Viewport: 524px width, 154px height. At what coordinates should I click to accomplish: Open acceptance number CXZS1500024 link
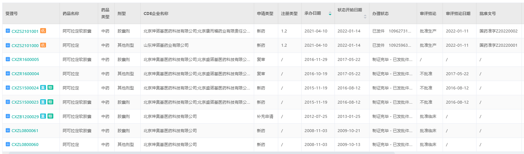click(25, 88)
